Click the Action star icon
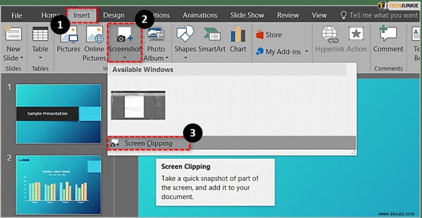 [x=357, y=34]
